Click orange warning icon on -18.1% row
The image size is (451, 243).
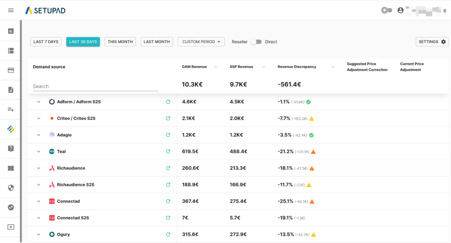(x=312, y=168)
